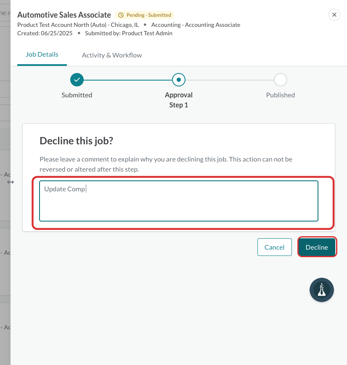
Task: Click the Decline this job? heading
Action: coord(76,141)
